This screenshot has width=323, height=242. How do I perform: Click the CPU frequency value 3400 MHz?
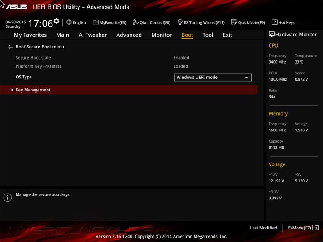[x=277, y=62]
